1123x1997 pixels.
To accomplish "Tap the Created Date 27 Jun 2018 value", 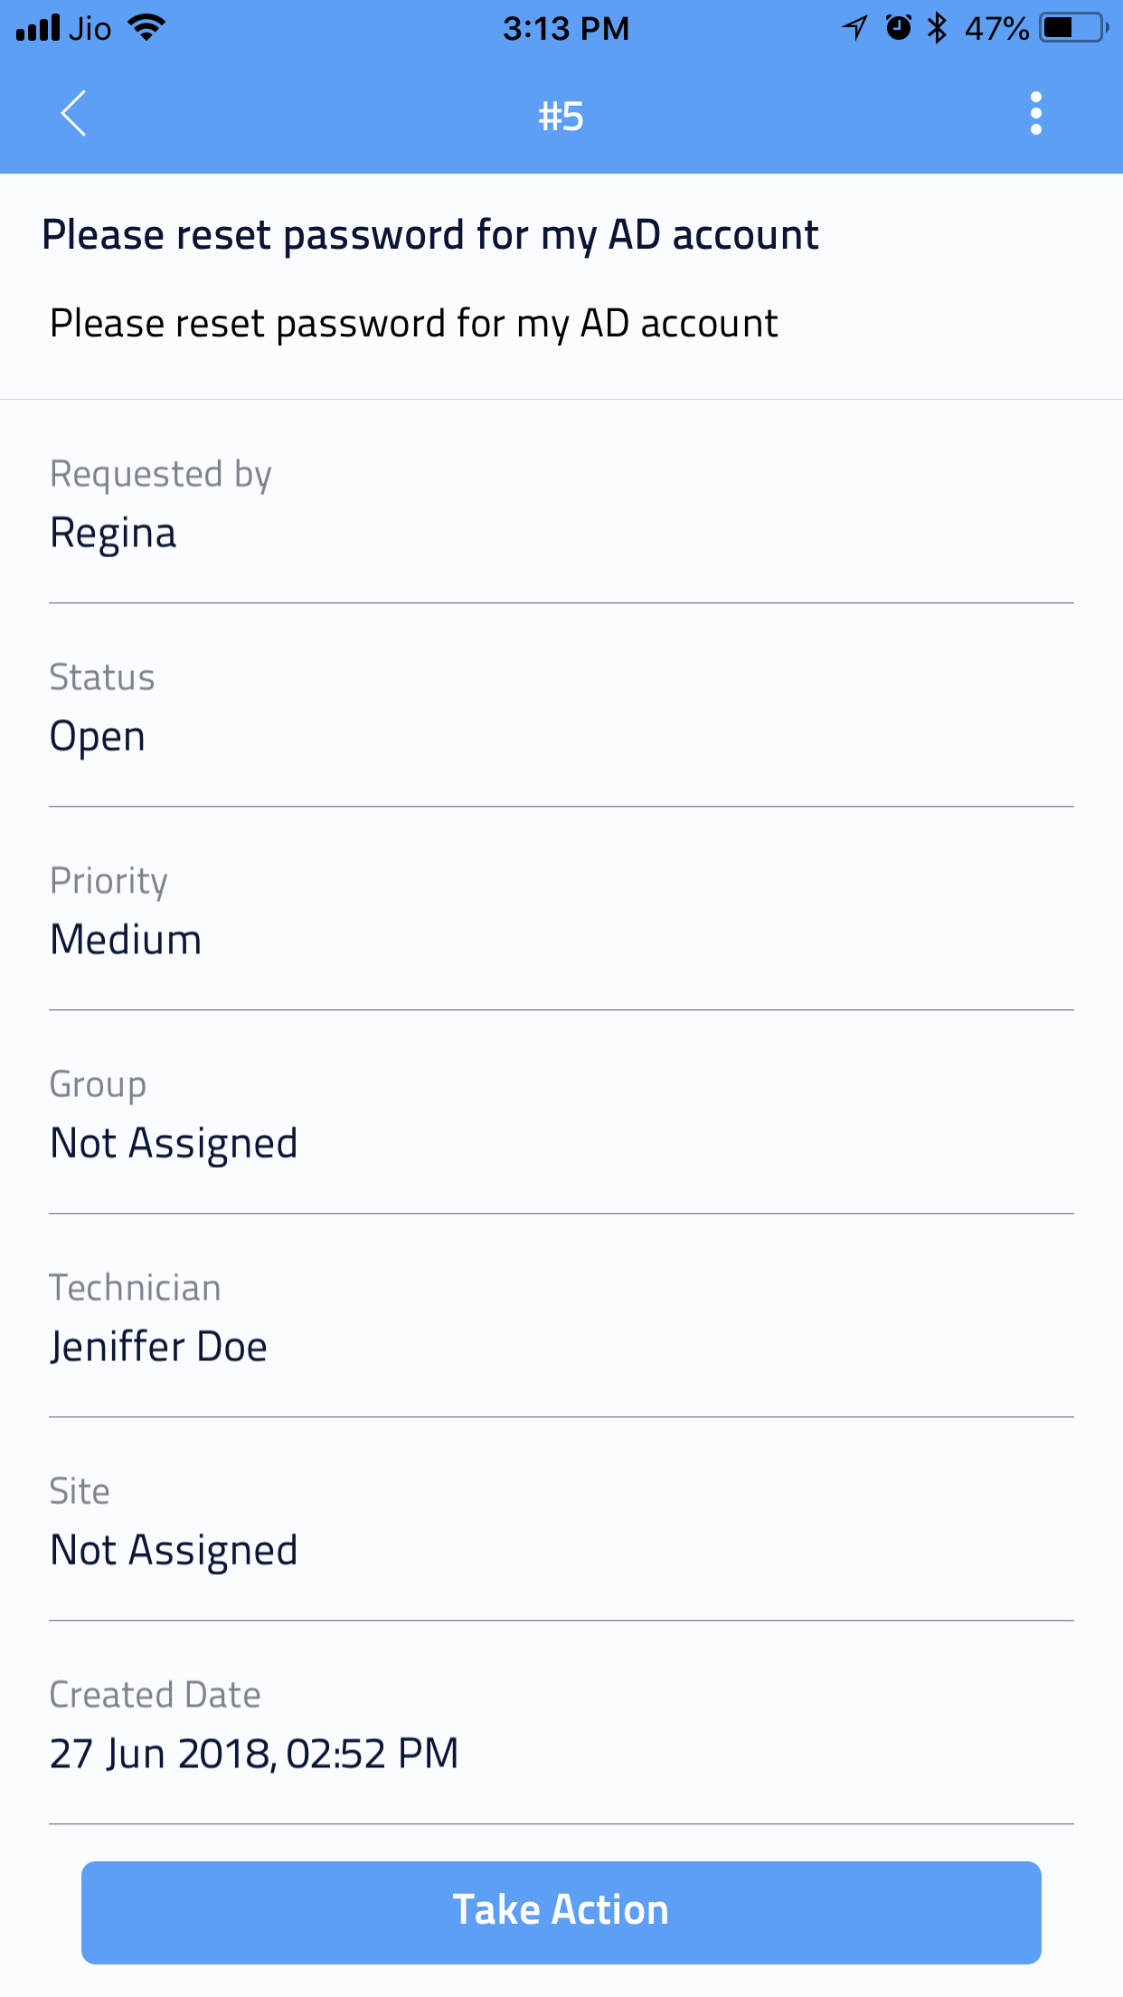I will [254, 1753].
